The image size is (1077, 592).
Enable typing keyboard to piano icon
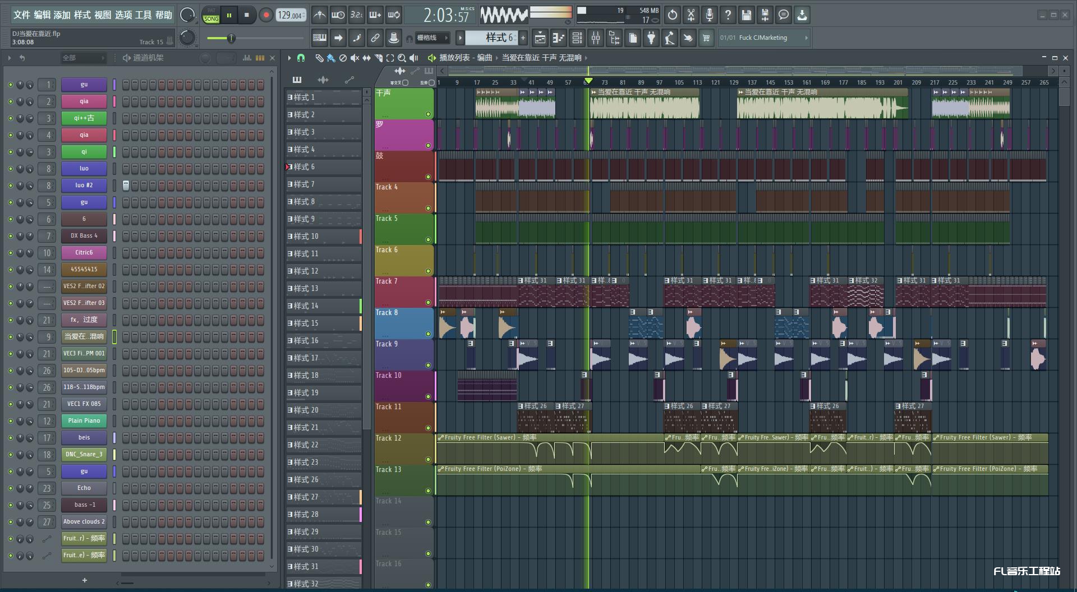320,38
